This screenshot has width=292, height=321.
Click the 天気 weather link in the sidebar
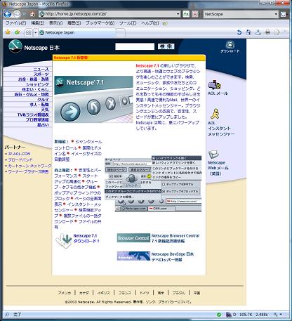click(45, 110)
